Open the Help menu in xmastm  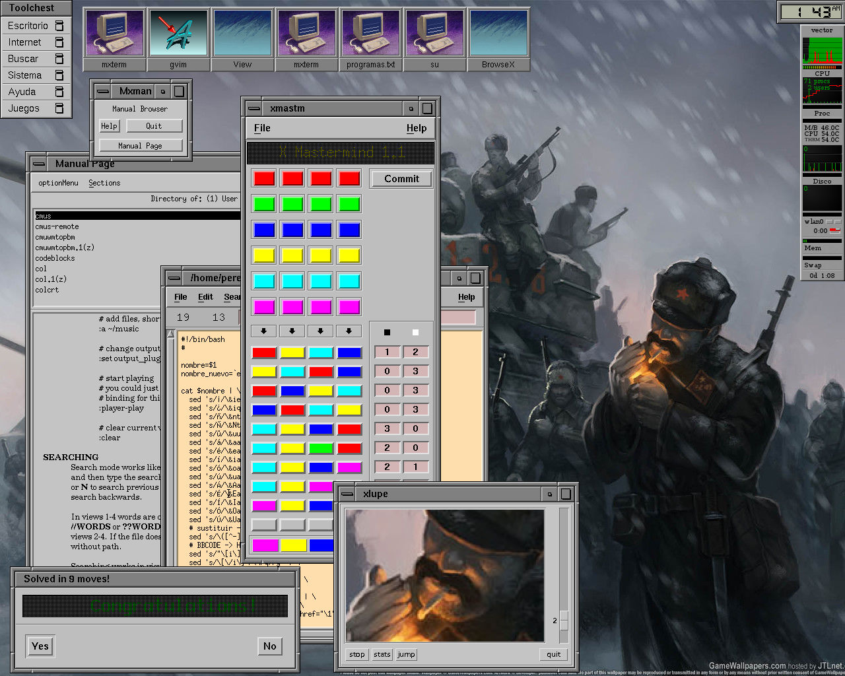click(x=417, y=128)
